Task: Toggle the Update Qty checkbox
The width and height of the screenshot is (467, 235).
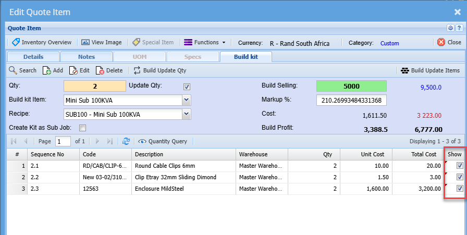Action: coord(187,86)
